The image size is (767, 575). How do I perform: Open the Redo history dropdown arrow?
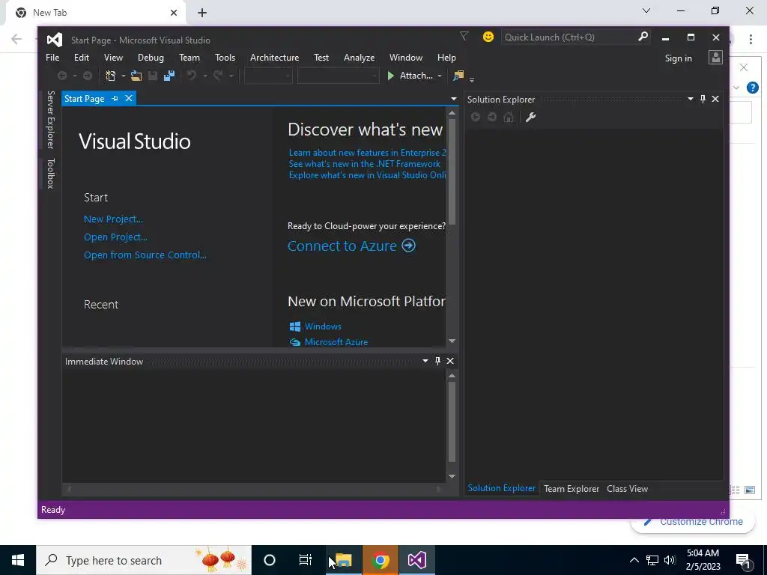[x=231, y=76]
